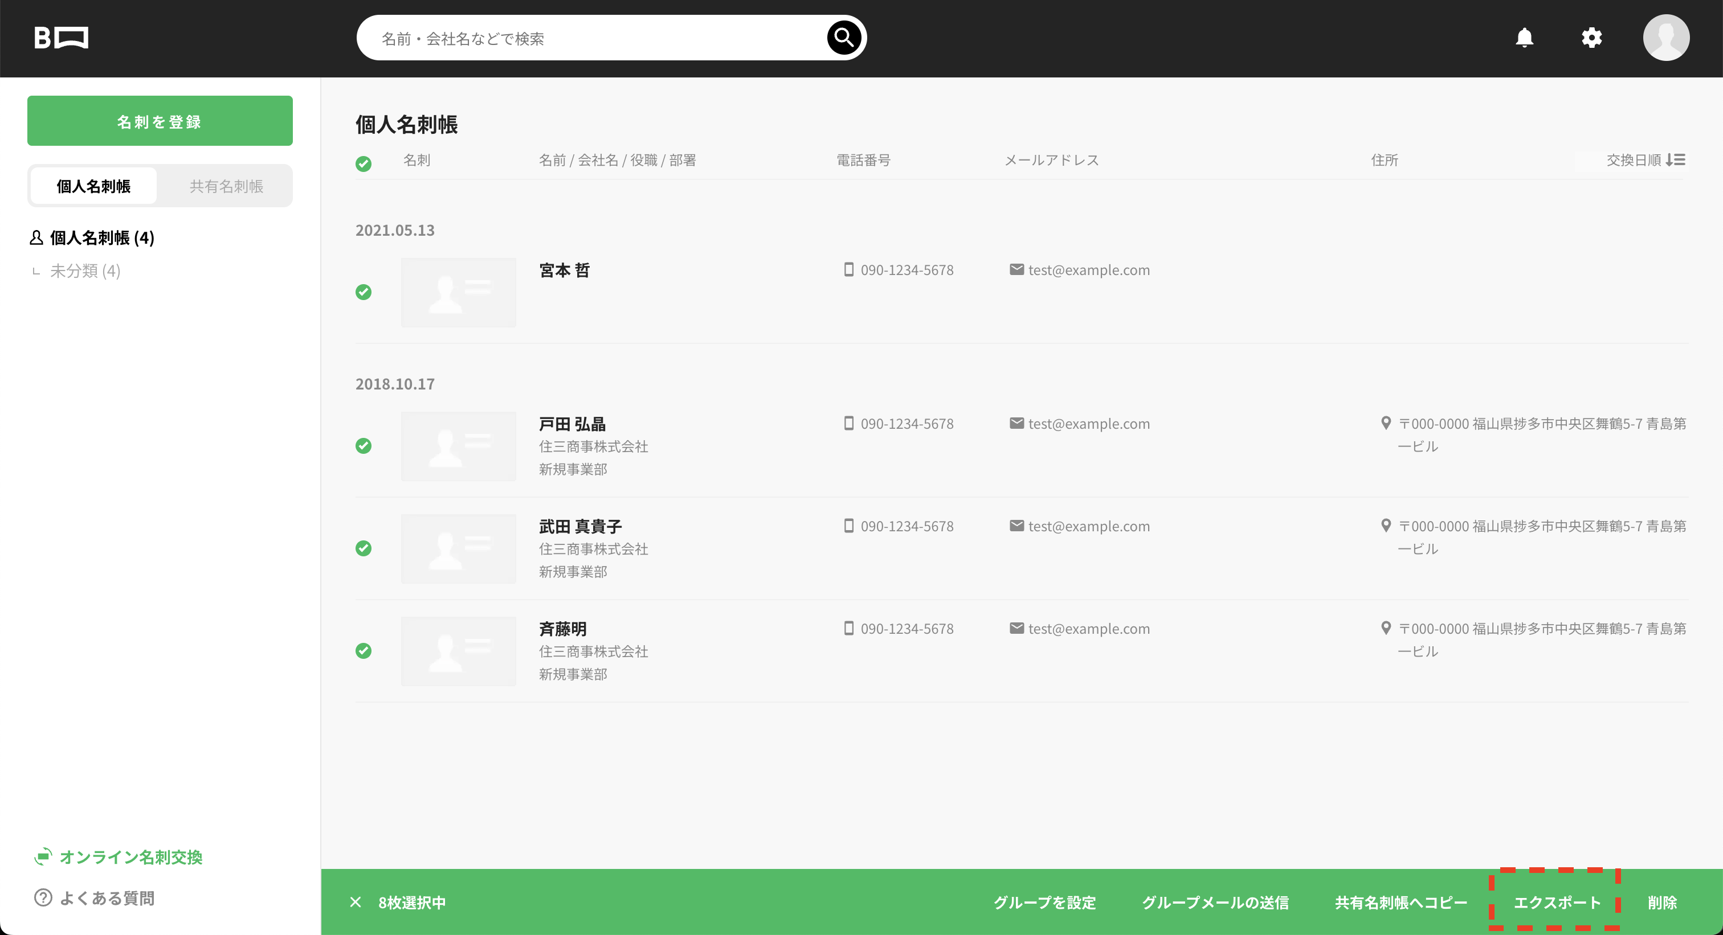Open the user avatar menu
The height and width of the screenshot is (935, 1723).
click(1665, 38)
